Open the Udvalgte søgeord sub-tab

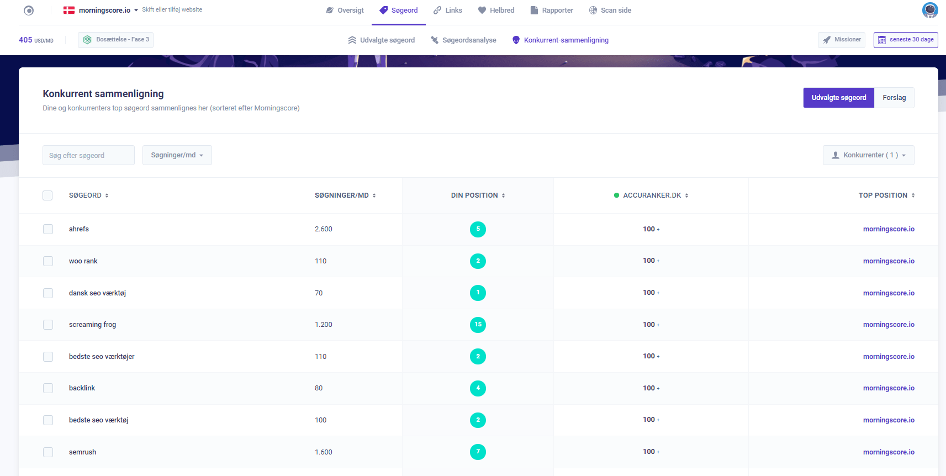pyautogui.click(x=382, y=40)
